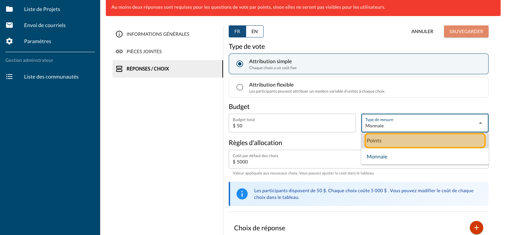The height and width of the screenshot is (235, 506).
Task: Pick Points from the measure type list
Action: coord(425,140)
